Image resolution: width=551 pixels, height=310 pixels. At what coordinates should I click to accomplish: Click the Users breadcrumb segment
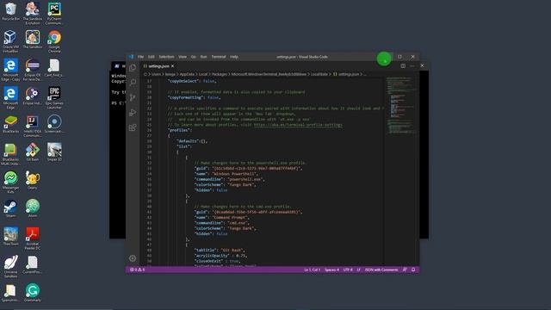pyautogui.click(x=156, y=74)
